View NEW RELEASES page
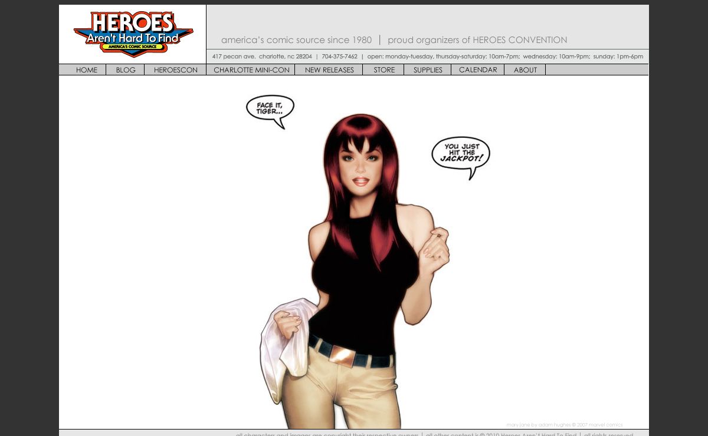The height and width of the screenshot is (436, 708). pos(329,70)
